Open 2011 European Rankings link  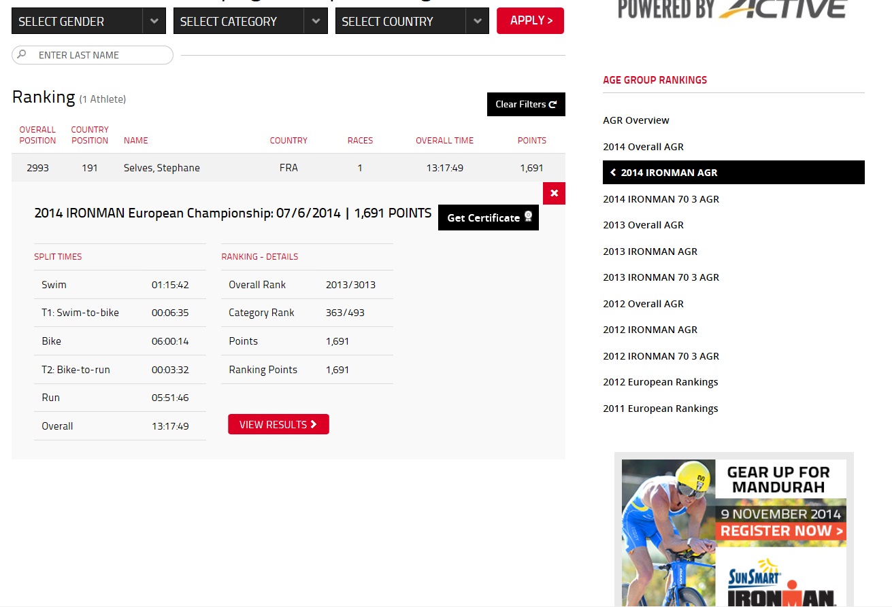click(660, 409)
